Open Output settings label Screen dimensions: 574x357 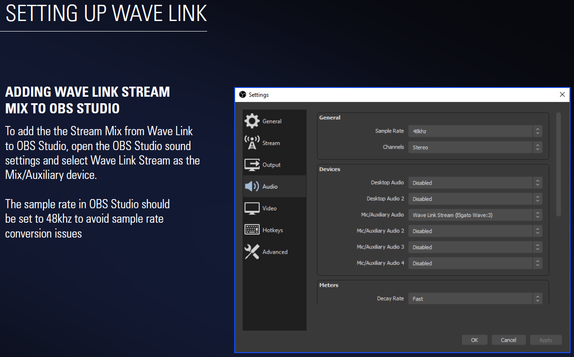271,165
